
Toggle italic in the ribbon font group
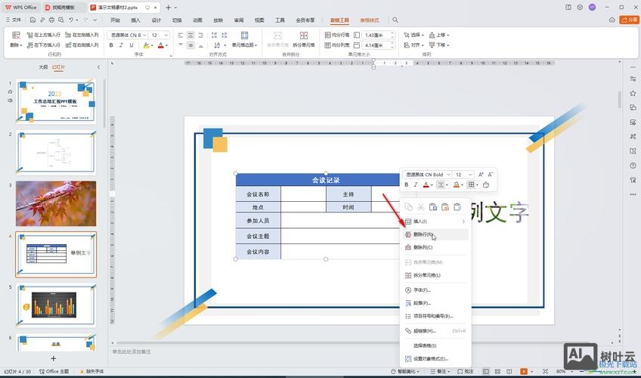click(x=122, y=45)
